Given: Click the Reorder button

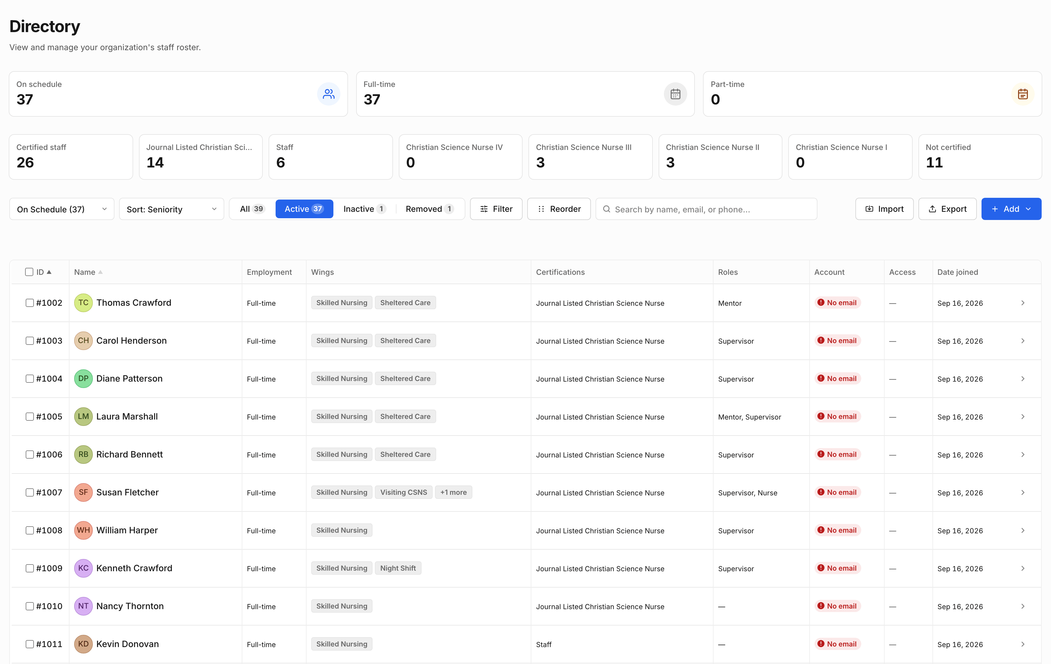Looking at the screenshot, I should (559, 209).
